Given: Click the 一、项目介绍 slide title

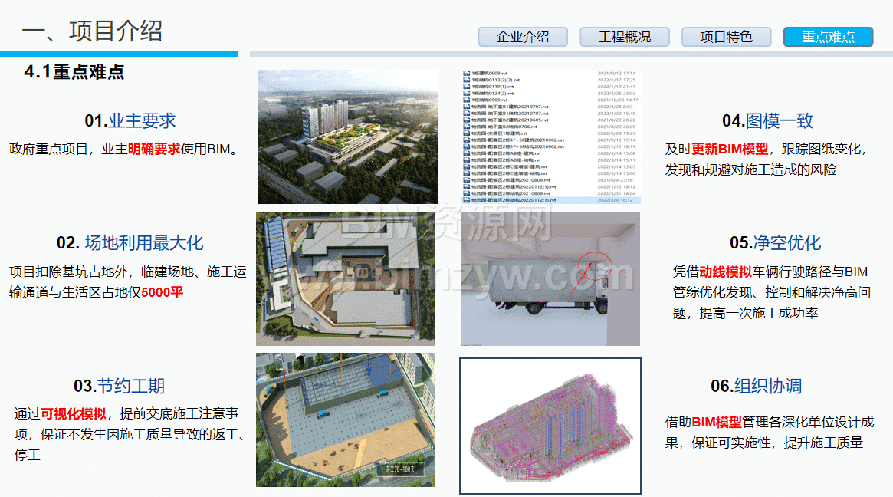Looking at the screenshot, I should (92, 31).
